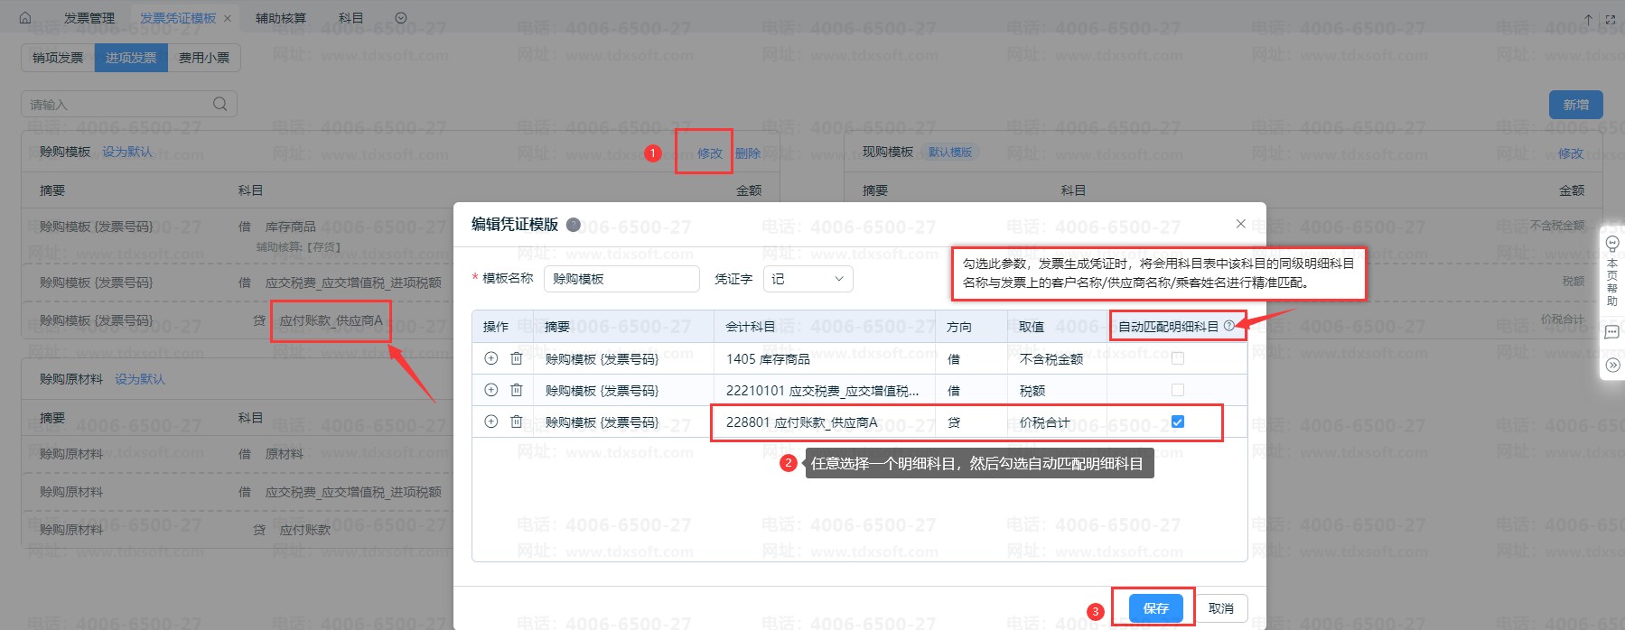Viewport: 1625px width, 630px height.
Task: Click the blue 保存 button
Action: [x=1155, y=608]
